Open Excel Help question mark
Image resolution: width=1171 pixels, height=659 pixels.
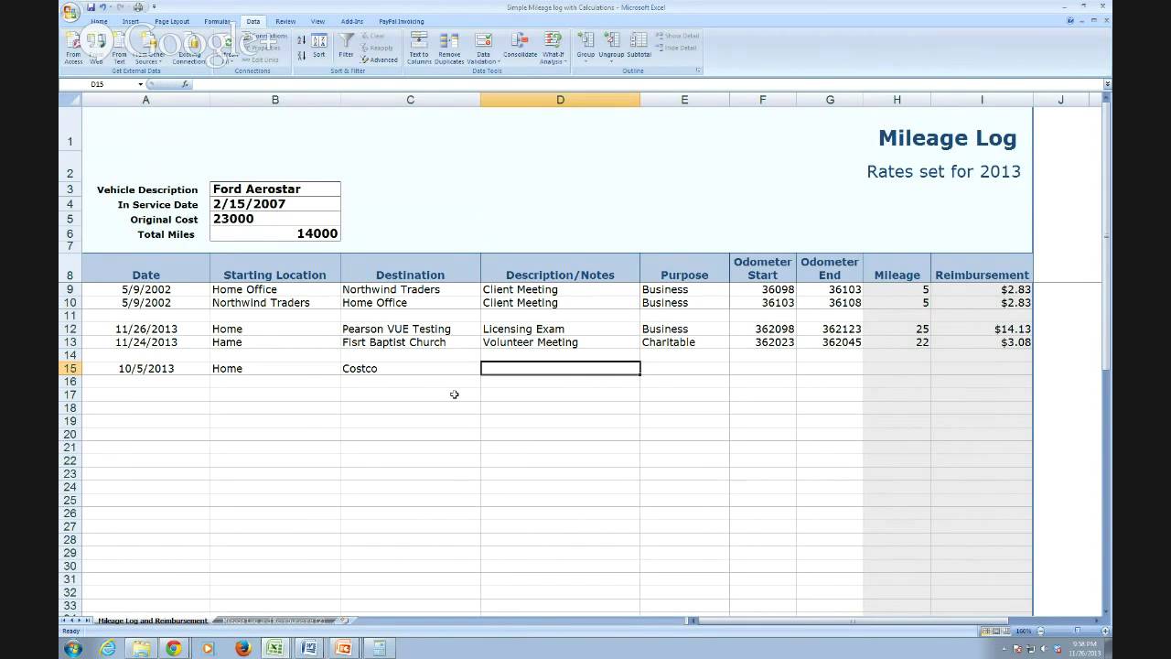pos(1070,21)
